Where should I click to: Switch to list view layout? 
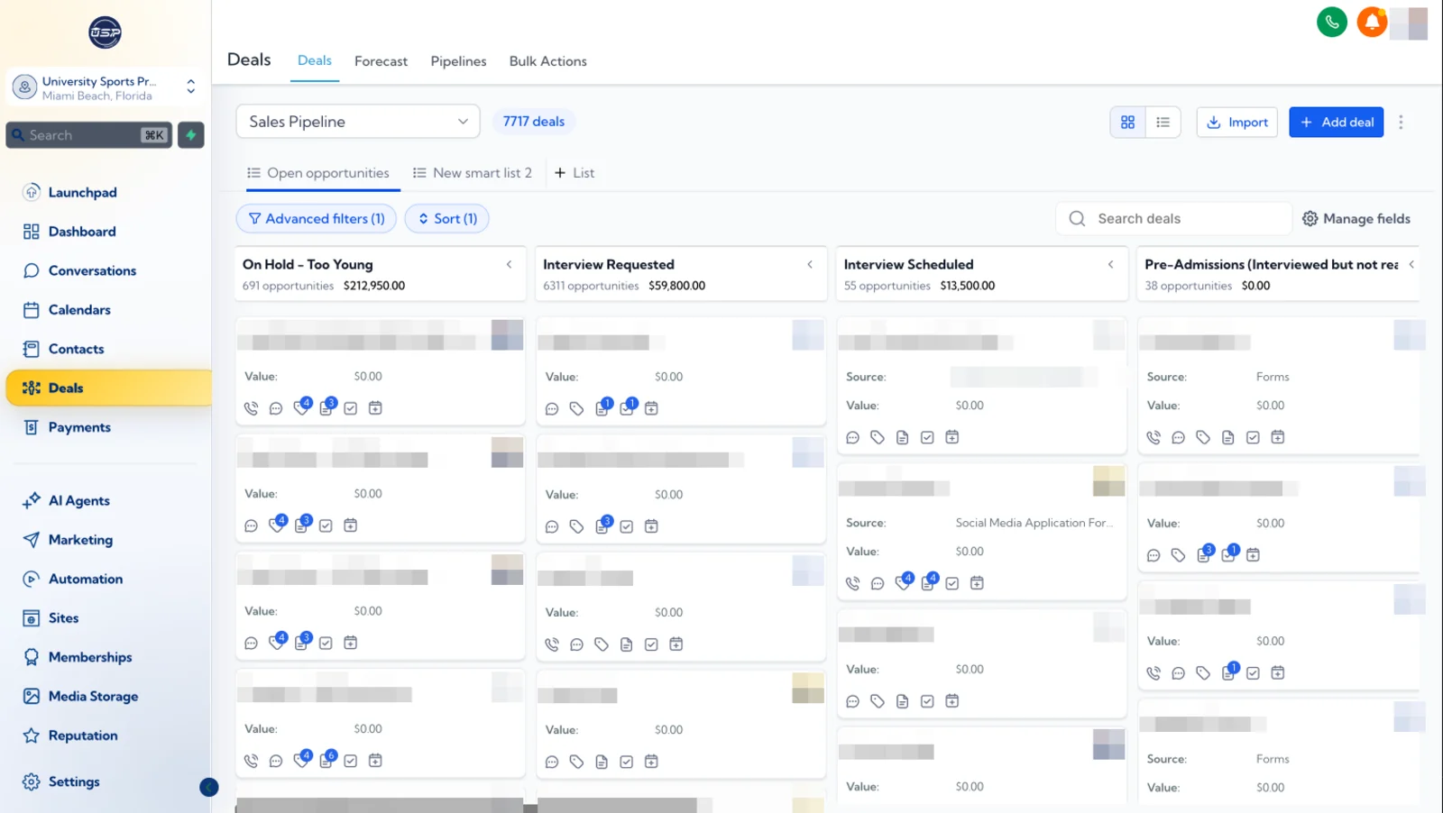pyautogui.click(x=1163, y=122)
